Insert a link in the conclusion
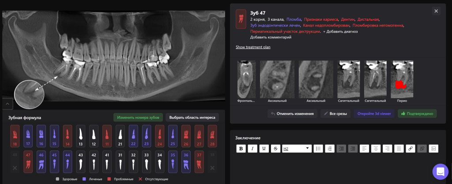The width and height of the screenshot is (452, 184). click(411, 149)
